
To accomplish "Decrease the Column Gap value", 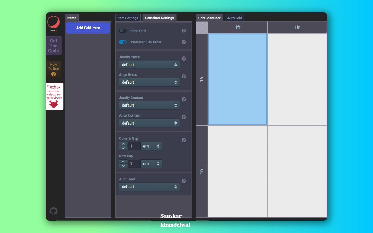I will pyautogui.click(x=123, y=148).
